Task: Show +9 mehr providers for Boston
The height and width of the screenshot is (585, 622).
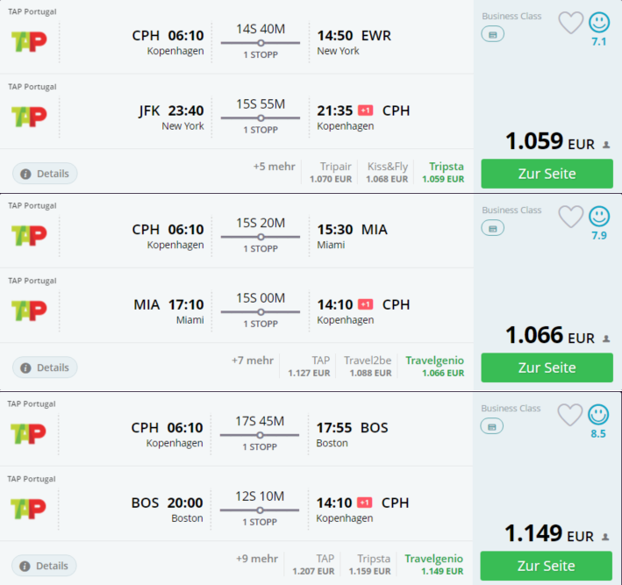Action: coord(257,559)
